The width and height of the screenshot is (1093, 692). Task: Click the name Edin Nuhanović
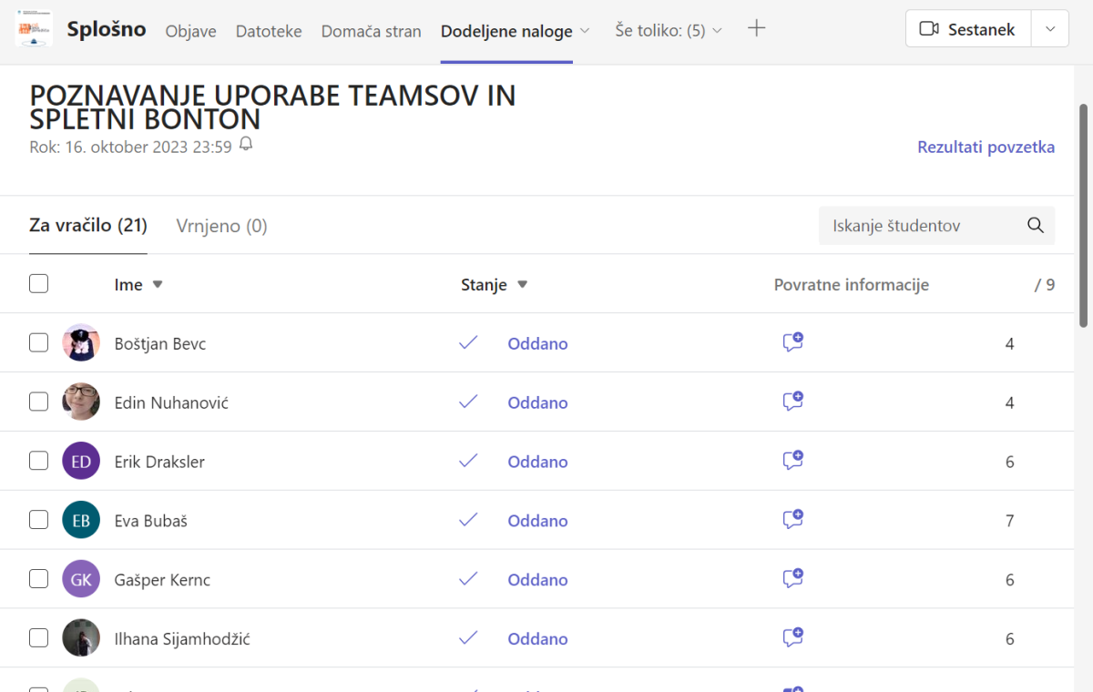[171, 403]
